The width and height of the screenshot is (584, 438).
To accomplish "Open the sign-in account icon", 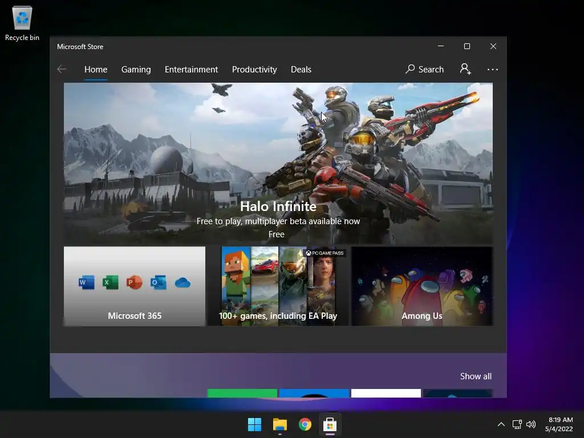I will click(465, 69).
